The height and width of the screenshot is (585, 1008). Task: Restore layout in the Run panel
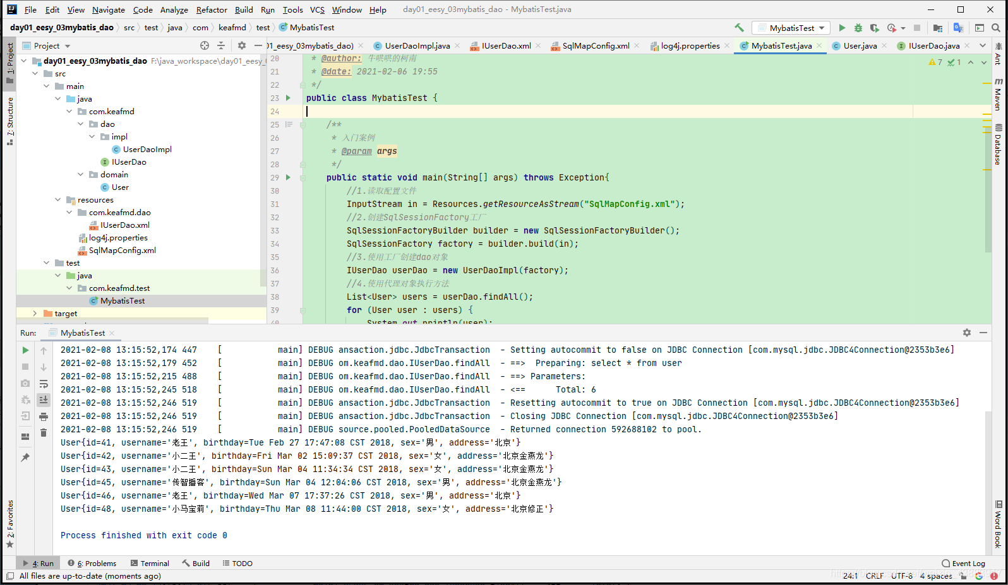click(x=25, y=436)
